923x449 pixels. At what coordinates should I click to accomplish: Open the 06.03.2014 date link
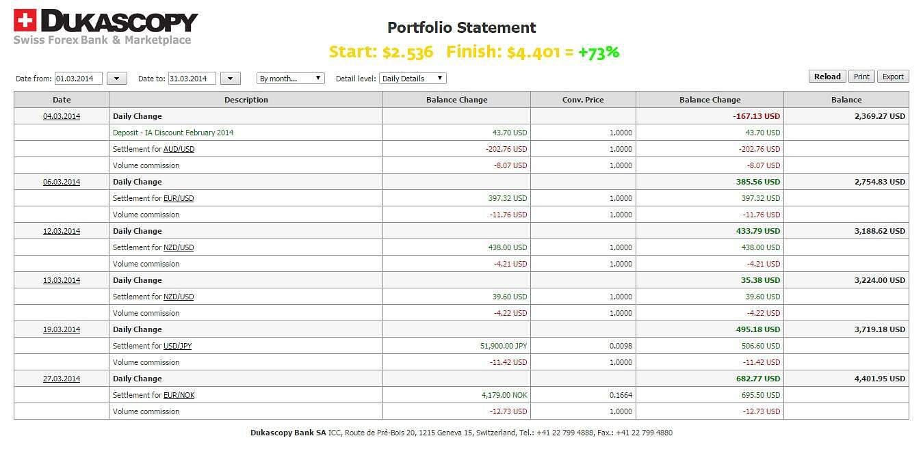62,182
